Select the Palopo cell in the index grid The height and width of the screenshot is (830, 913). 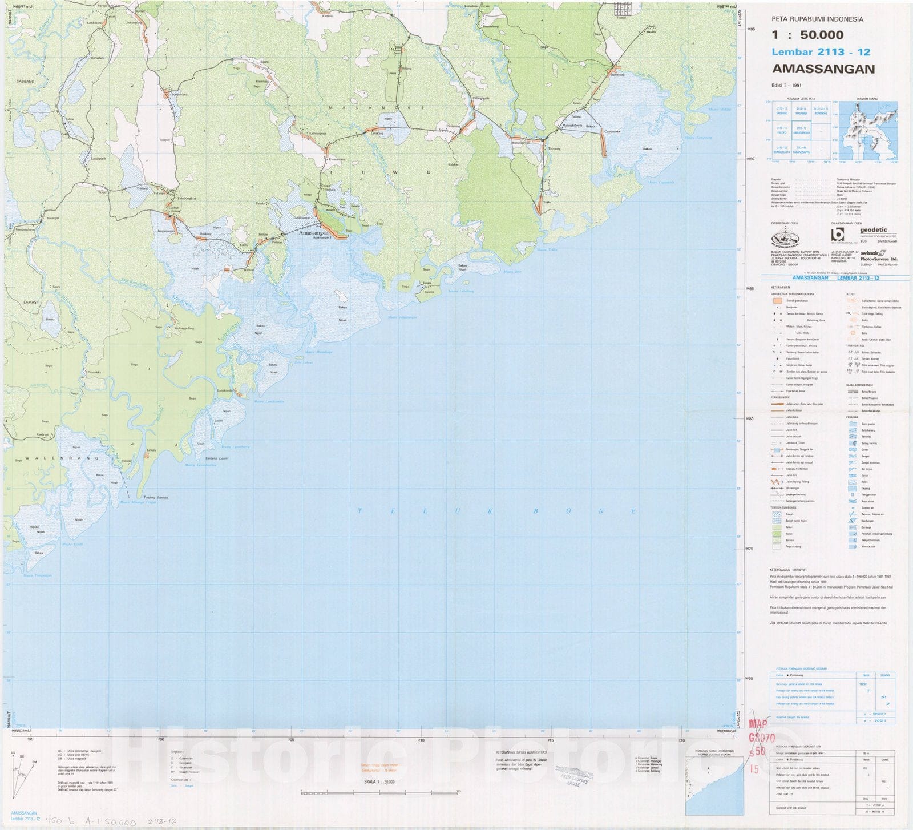click(781, 130)
